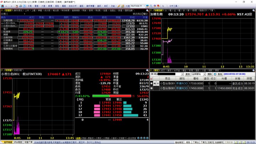Click the 刪除 delete button
Viewport: 256px width, 144px height.
pos(210,74)
